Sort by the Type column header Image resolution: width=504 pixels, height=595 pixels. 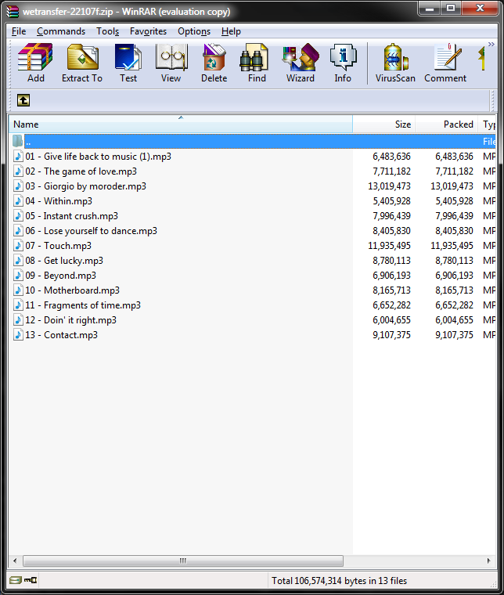[x=487, y=124]
